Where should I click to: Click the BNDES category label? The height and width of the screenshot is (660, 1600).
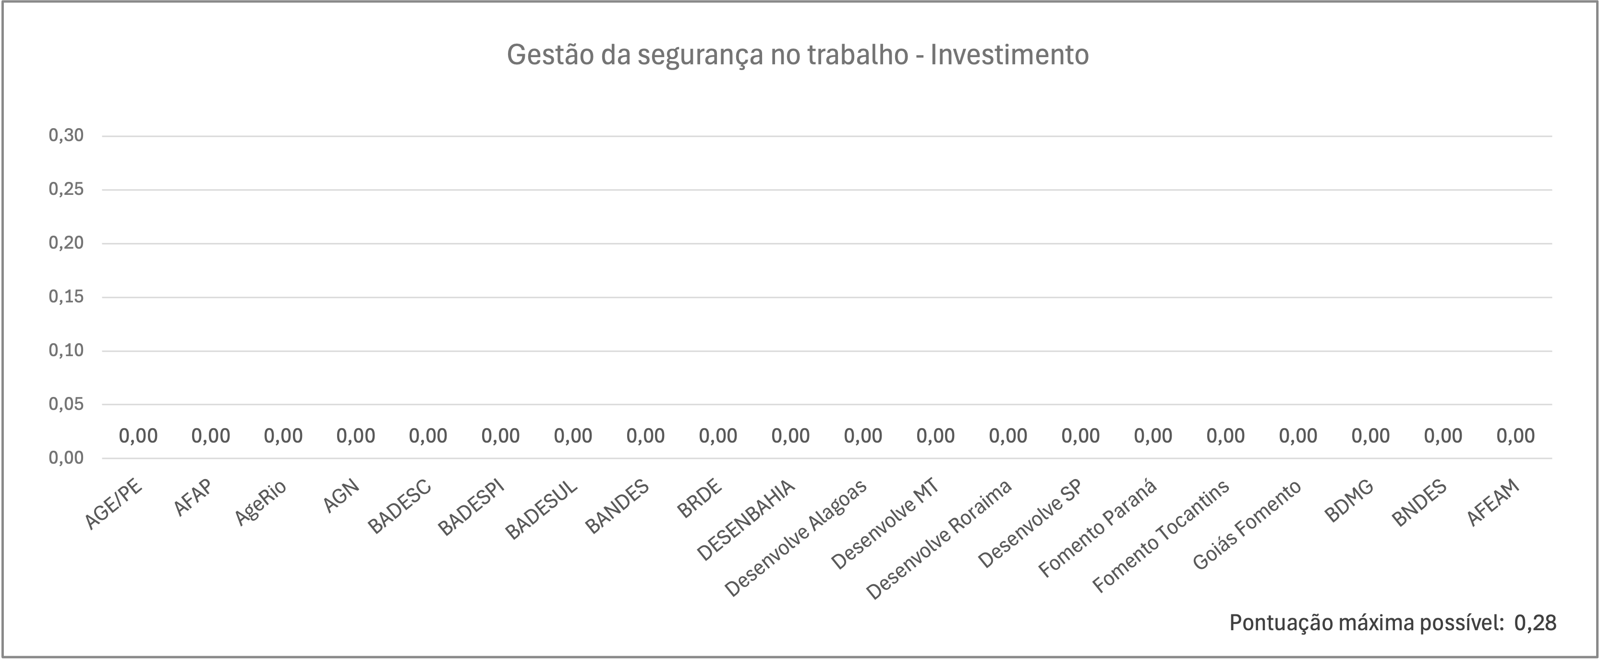click(1419, 504)
